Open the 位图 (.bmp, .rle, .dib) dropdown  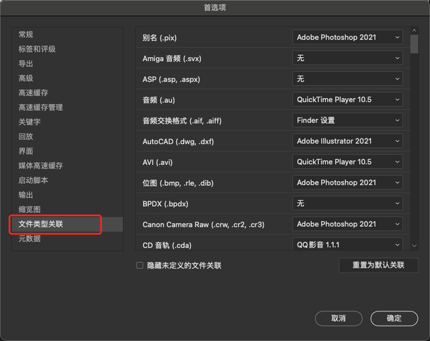click(x=347, y=183)
